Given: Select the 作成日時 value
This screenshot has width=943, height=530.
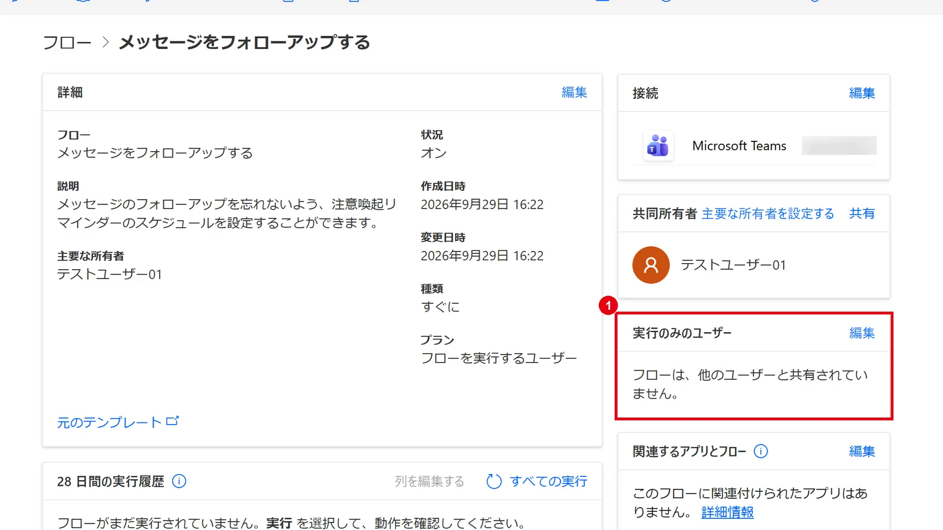Looking at the screenshot, I should point(482,204).
